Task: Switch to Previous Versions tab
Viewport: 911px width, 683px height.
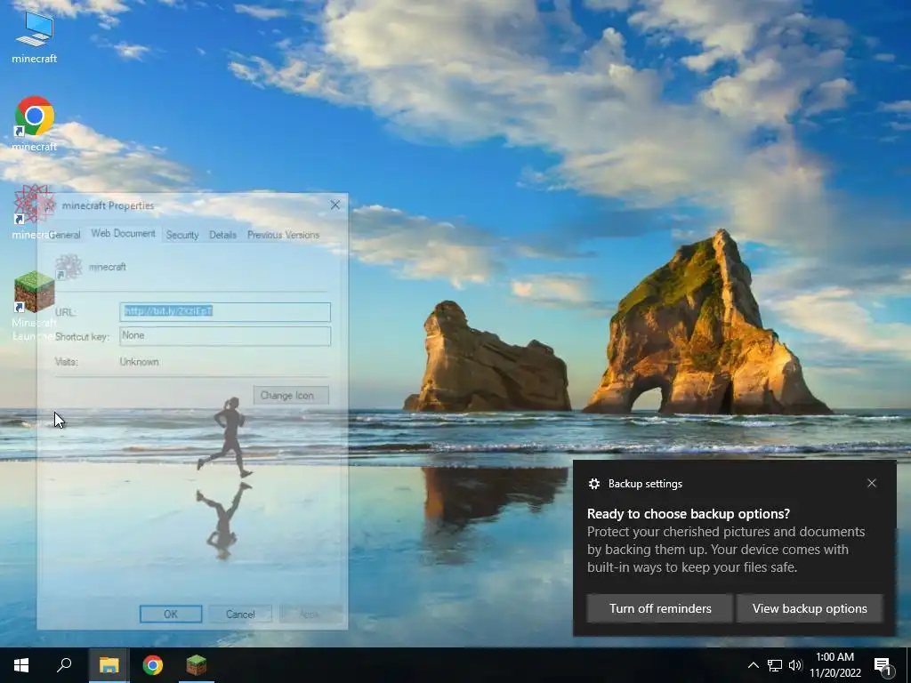Action: tap(284, 235)
